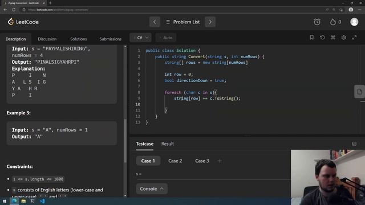365x205 pixels.
Task: Select the Result tab
Action: [168, 143]
